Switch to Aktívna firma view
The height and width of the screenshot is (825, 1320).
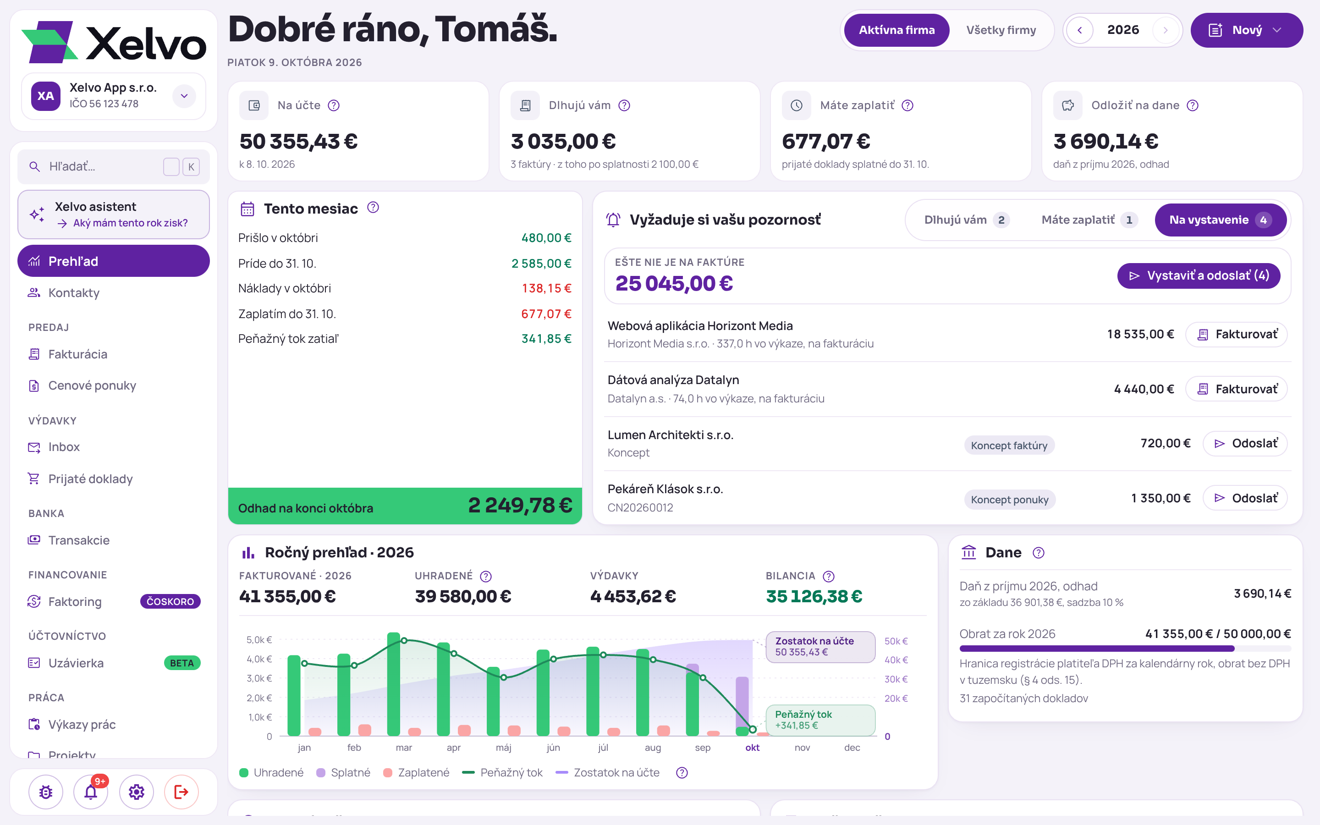click(x=896, y=30)
